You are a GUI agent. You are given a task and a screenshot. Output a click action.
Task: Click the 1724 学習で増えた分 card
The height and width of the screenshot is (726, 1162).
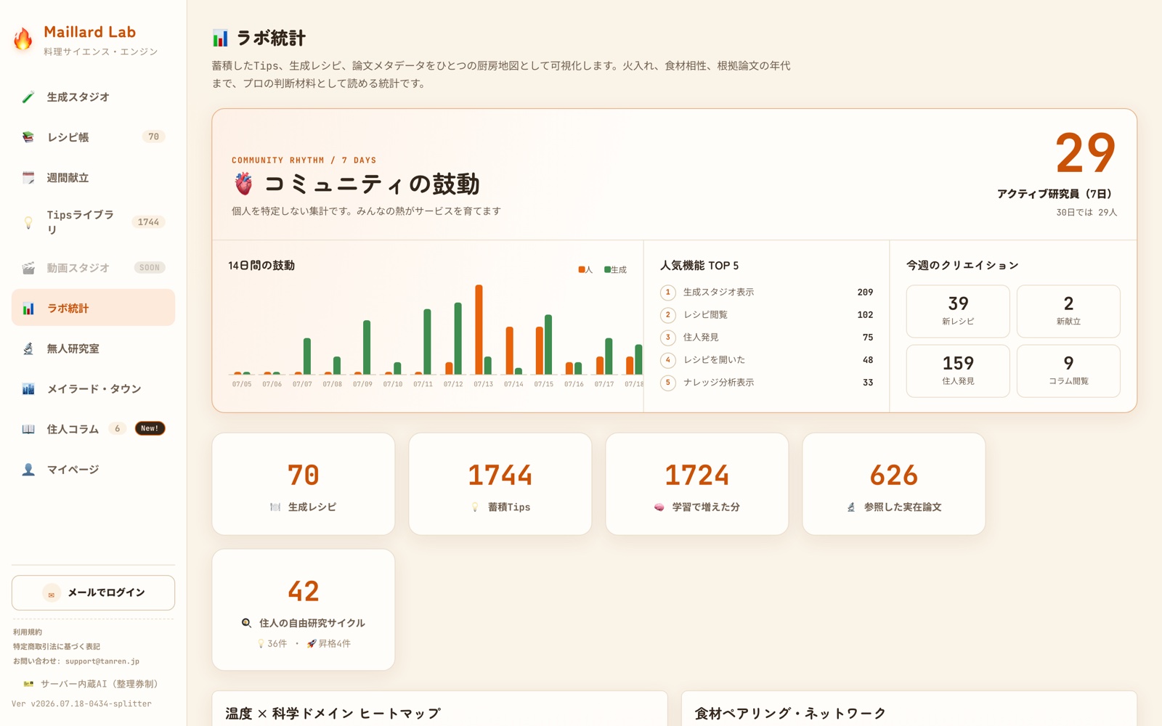697,484
